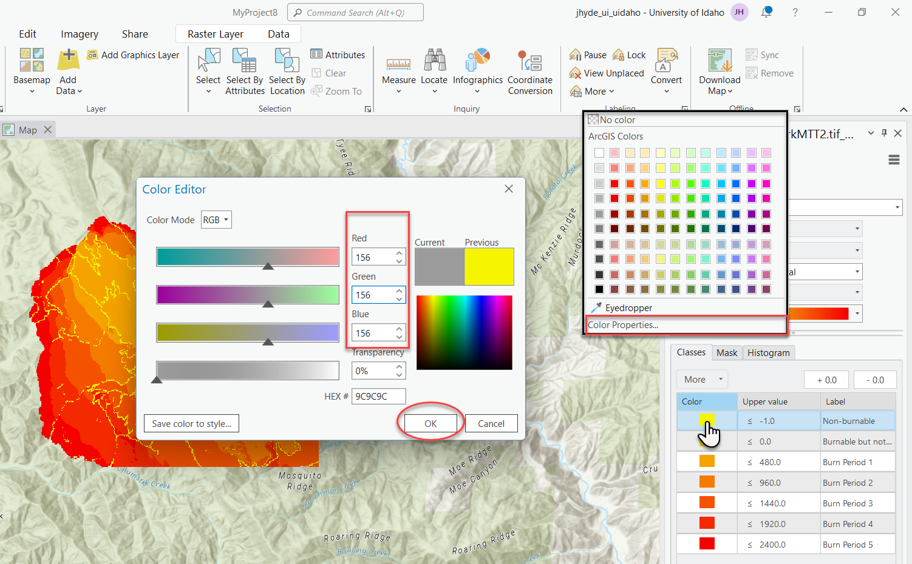Collapse the ribbon with the caret

click(903, 110)
